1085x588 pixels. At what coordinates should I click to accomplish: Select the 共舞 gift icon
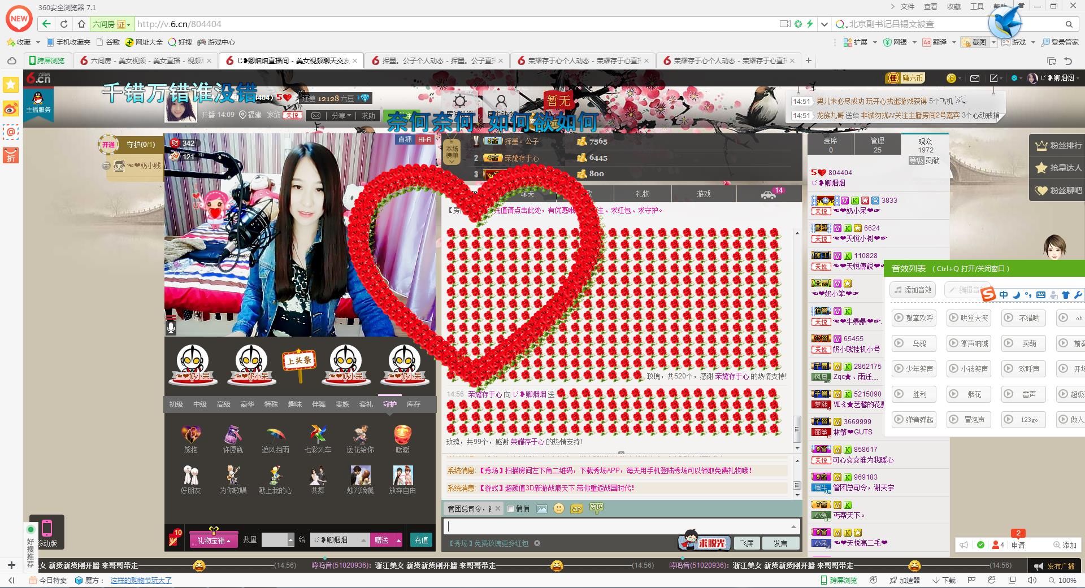[x=318, y=475]
